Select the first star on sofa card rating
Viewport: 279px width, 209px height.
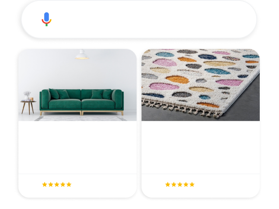click(x=45, y=185)
